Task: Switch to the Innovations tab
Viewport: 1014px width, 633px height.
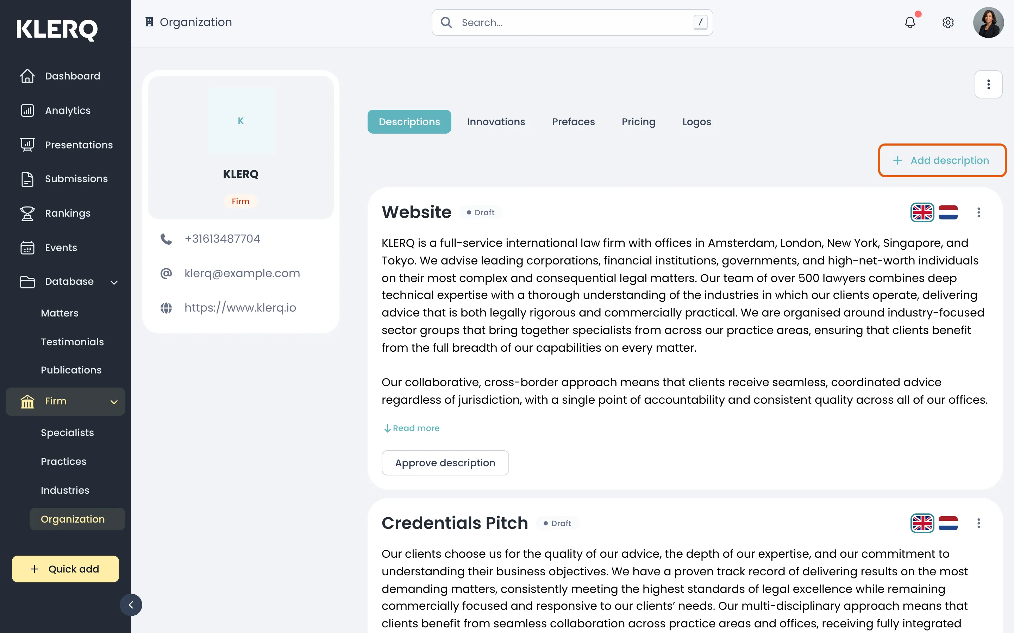Action: 496,122
